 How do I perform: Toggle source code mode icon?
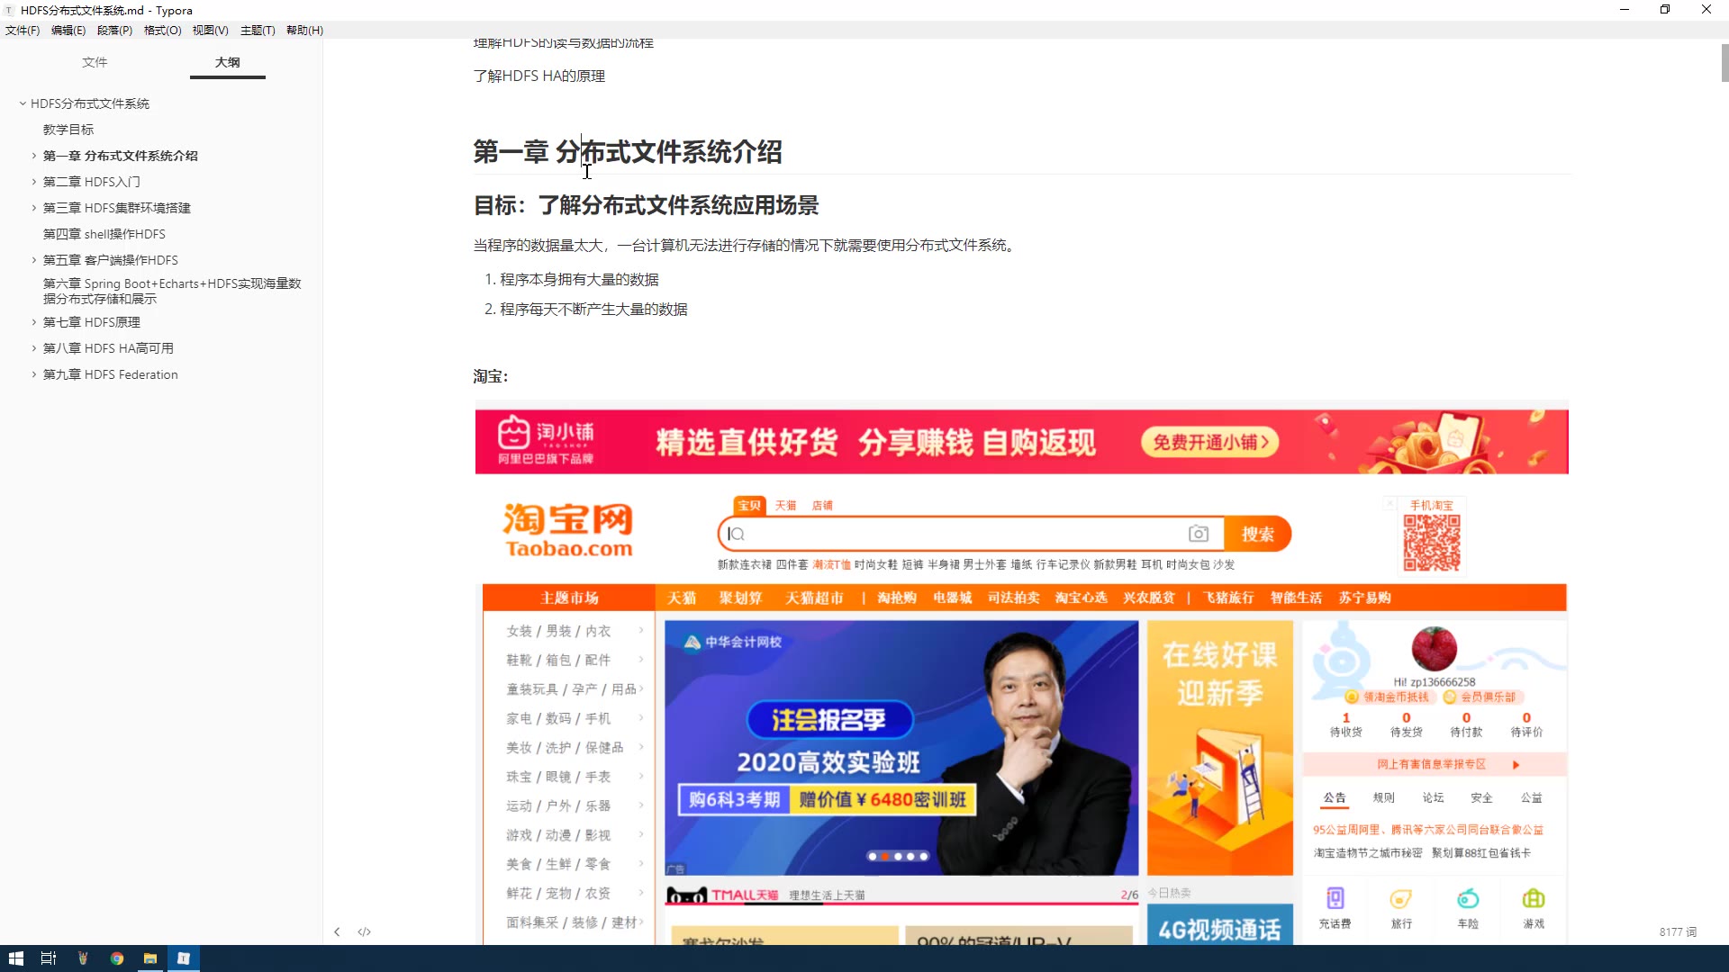[364, 931]
